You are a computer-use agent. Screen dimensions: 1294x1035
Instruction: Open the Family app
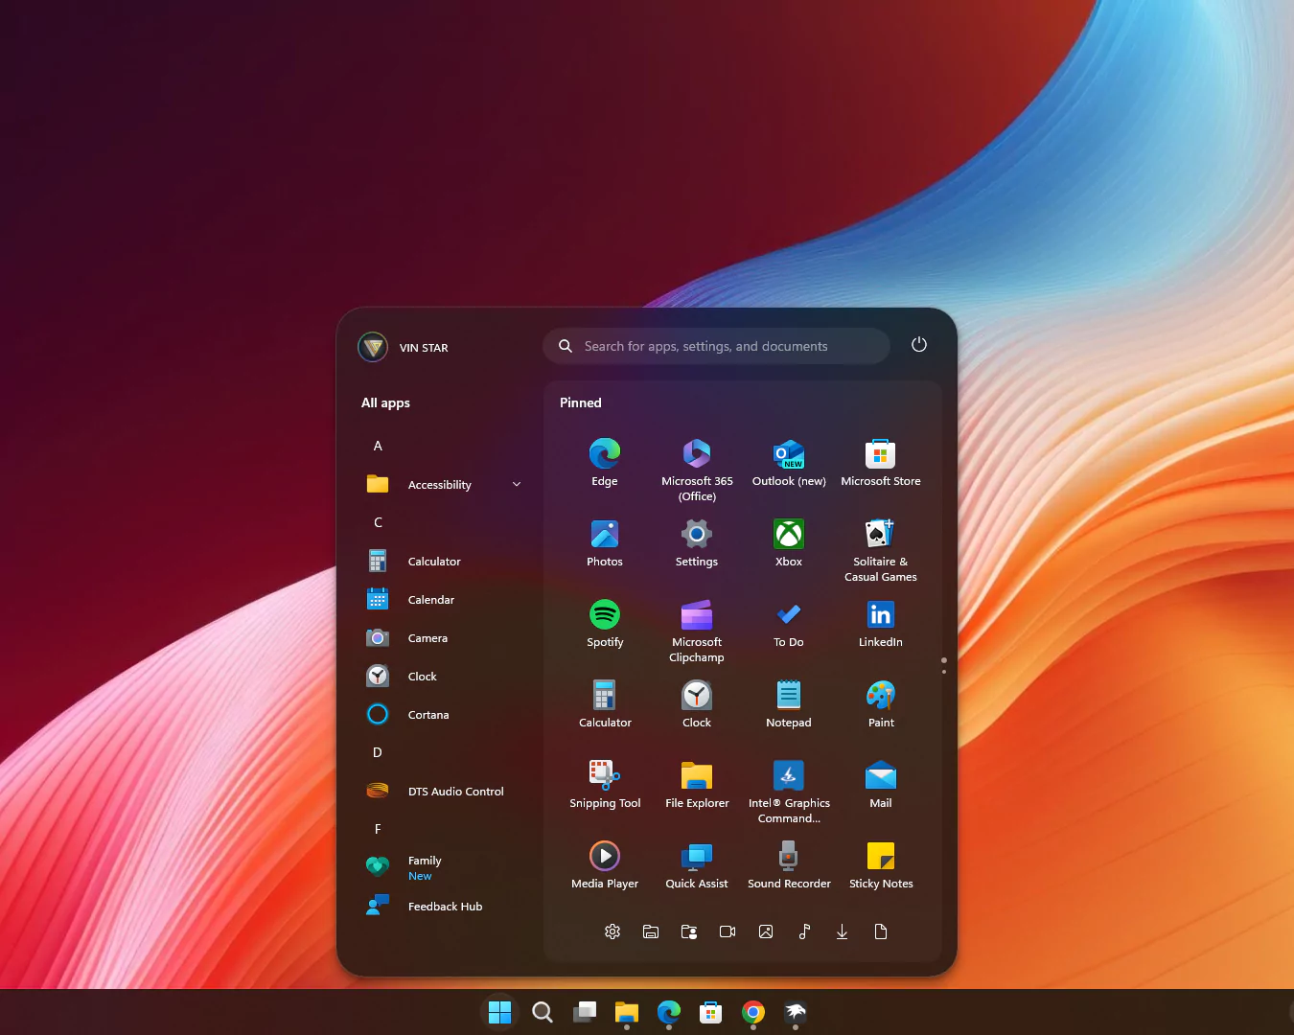coord(442,868)
